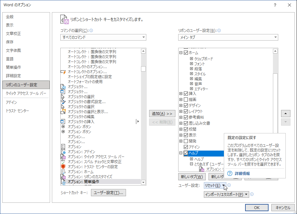Select the red icon for トラスト センターの設定

(x=64, y=166)
